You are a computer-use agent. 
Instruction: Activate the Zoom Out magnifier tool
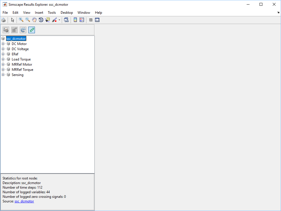click(28, 20)
